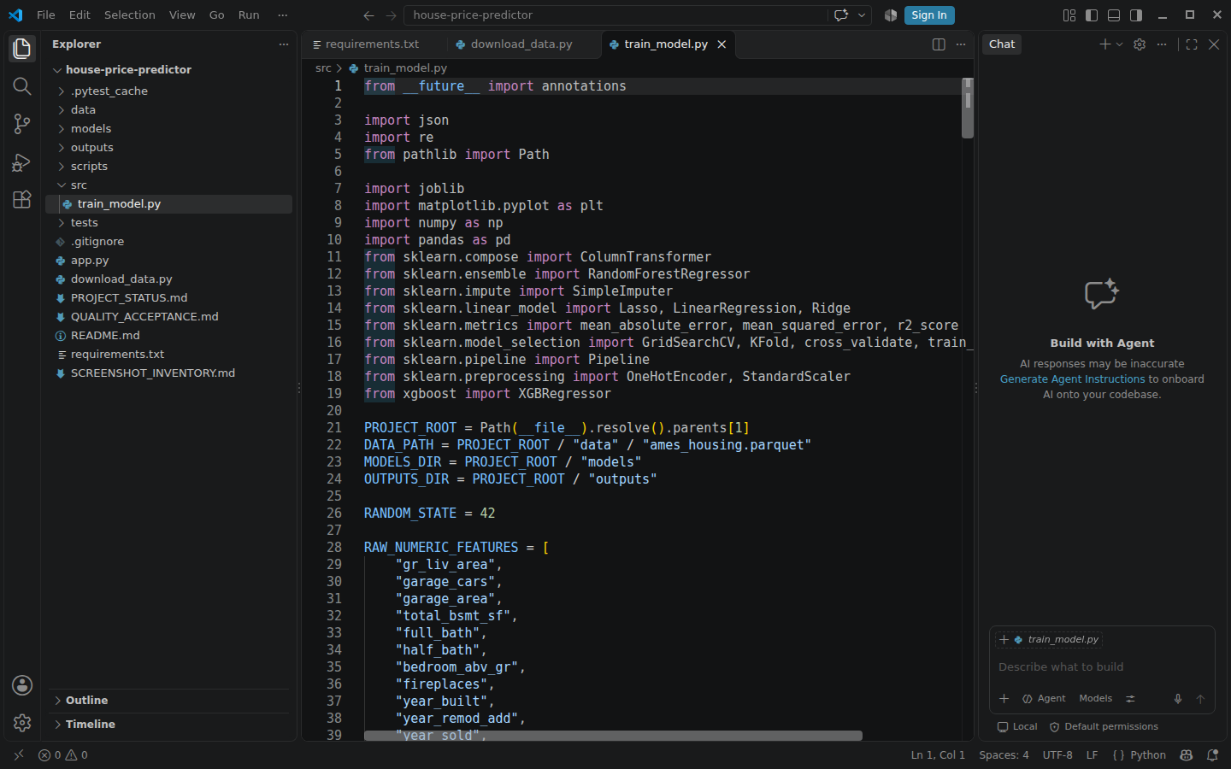Open the Source Control view

22,124
